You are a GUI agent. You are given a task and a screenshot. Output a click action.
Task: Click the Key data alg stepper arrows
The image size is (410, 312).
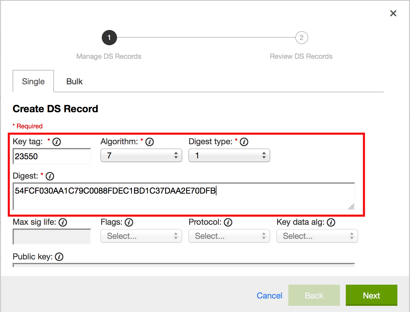coord(352,236)
